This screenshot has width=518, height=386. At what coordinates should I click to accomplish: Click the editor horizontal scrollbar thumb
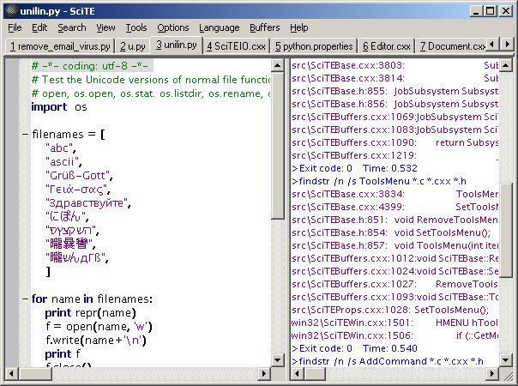[34, 374]
